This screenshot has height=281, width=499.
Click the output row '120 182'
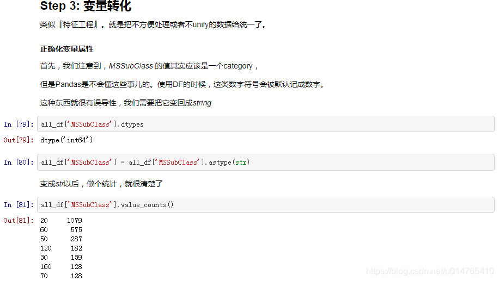click(x=61, y=248)
